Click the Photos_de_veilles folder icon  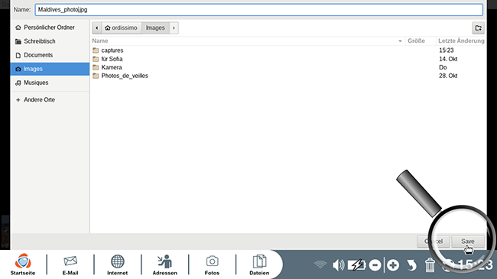pyautogui.click(x=96, y=76)
